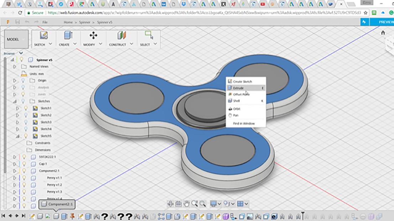Select the Modify move arrows icon
394x221 pixels.
click(93, 36)
